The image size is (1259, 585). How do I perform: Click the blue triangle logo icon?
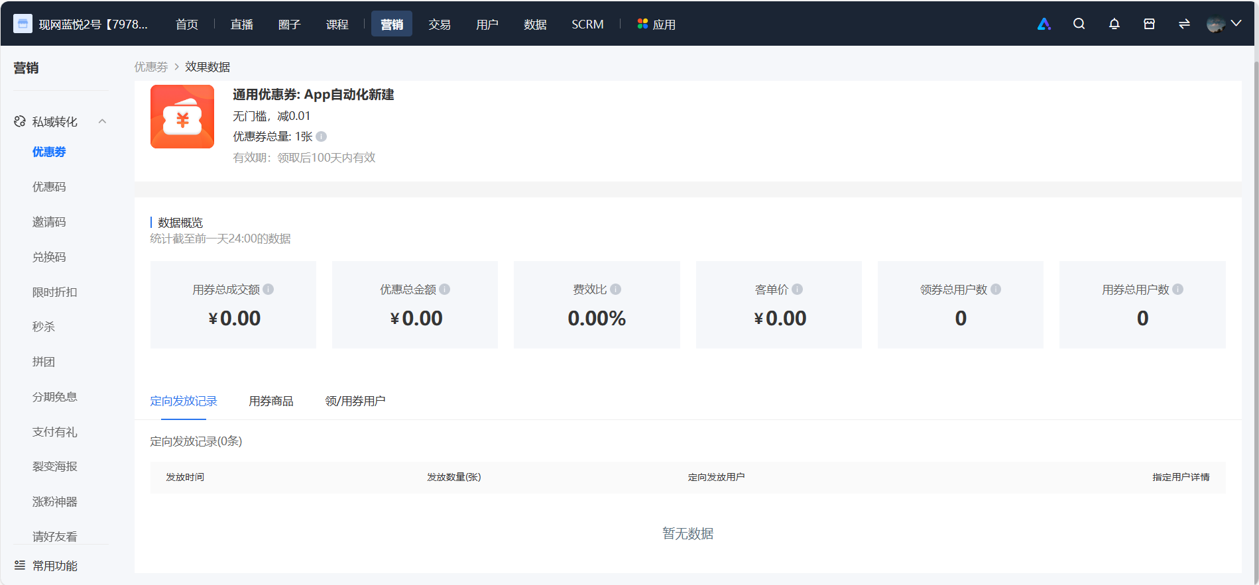[x=1044, y=24]
